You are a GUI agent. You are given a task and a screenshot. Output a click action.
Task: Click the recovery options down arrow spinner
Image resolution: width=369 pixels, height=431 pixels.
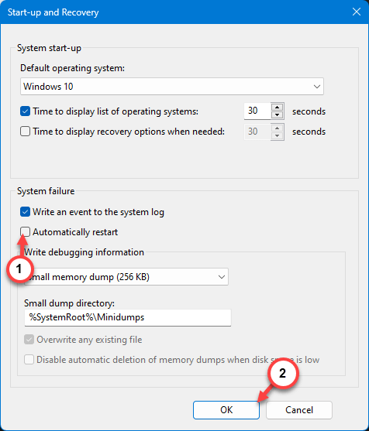[x=278, y=135]
